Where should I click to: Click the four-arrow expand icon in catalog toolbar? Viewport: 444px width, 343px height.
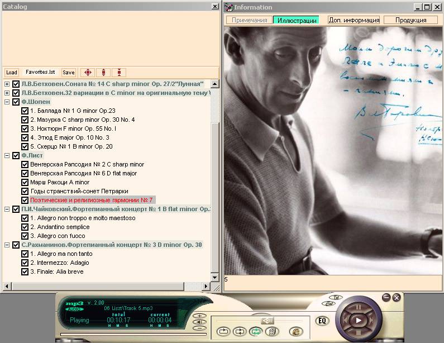[x=87, y=73]
